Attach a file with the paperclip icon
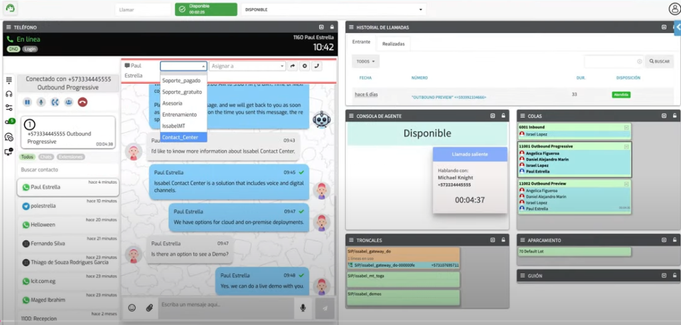Screen dimensions: 681x325 point(149,308)
